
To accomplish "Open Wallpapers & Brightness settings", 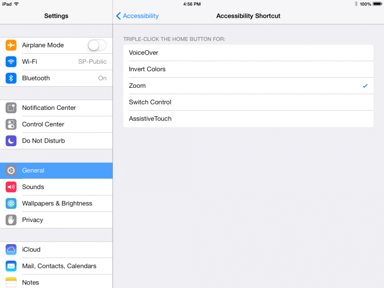I will (57, 203).
